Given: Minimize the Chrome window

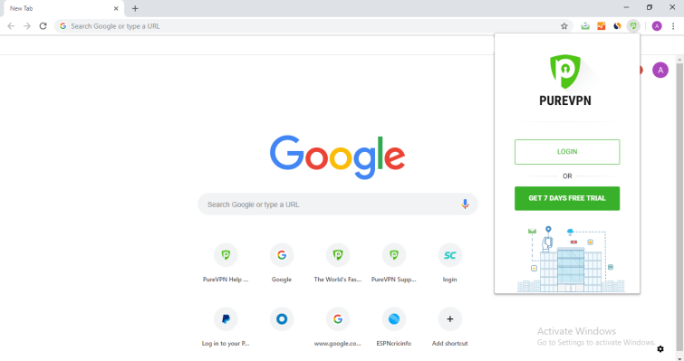Looking at the screenshot, I should (x=626, y=7).
